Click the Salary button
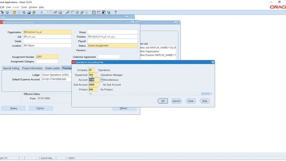This screenshot has width=286, height=161. coord(13,108)
